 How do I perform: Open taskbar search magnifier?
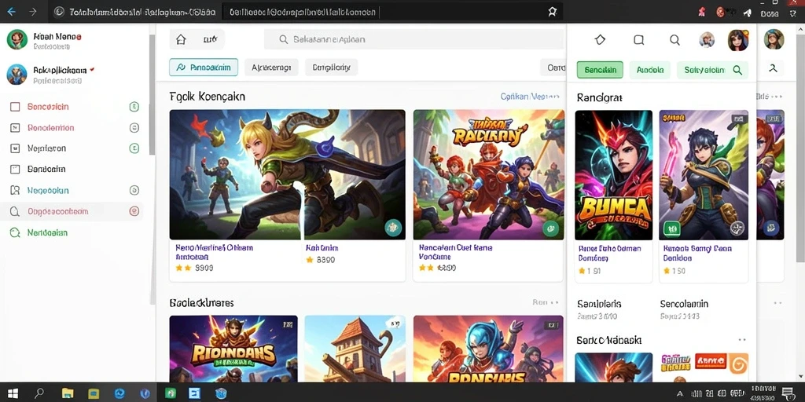[39, 393]
